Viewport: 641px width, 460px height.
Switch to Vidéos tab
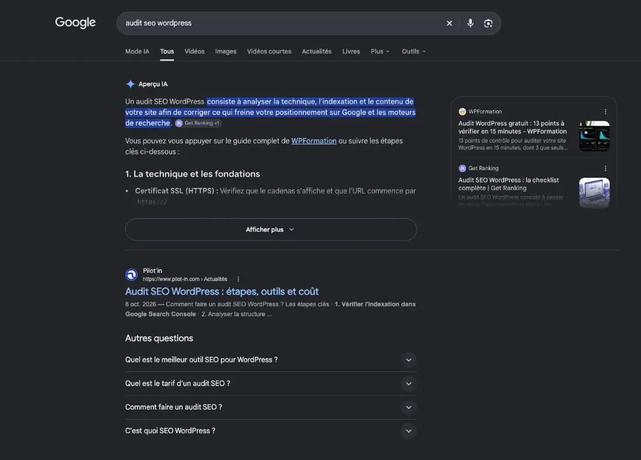click(x=194, y=52)
